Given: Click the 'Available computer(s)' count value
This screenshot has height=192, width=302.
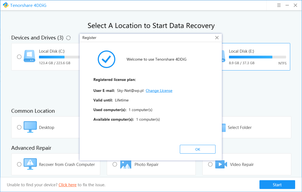Looking at the screenshot, I should click(148, 120).
